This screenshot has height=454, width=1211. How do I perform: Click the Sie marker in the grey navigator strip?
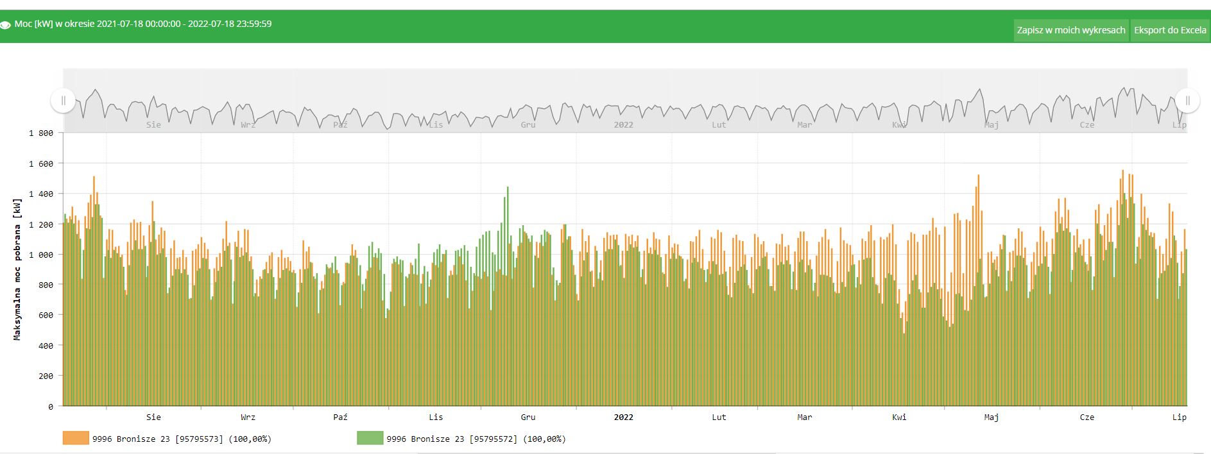[x=153, y=125]
